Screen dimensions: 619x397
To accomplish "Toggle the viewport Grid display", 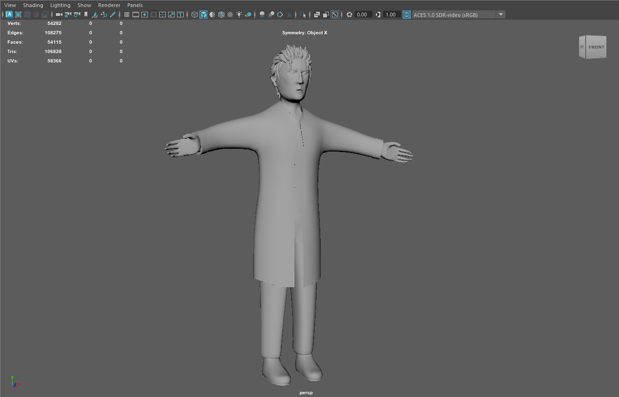I will 127,15.
